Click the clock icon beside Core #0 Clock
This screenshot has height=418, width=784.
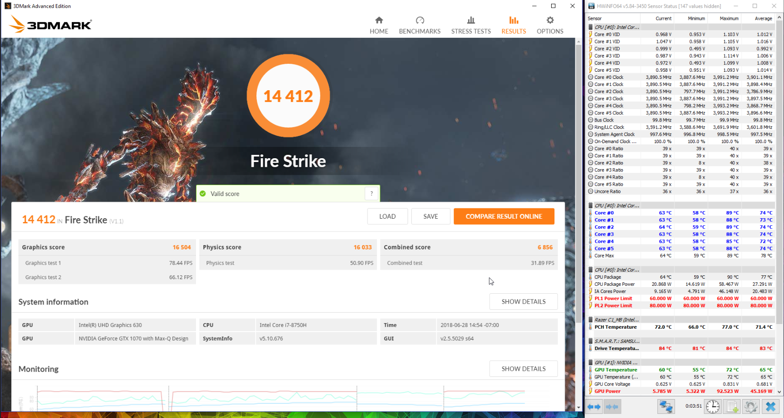590,77
